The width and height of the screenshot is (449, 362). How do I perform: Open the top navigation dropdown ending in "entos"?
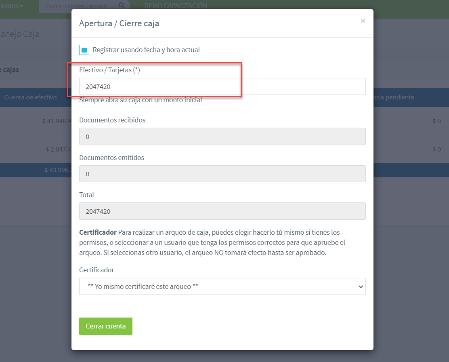[x=11, y=6]
